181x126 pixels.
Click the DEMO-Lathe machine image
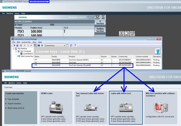(x=56, y=107)
